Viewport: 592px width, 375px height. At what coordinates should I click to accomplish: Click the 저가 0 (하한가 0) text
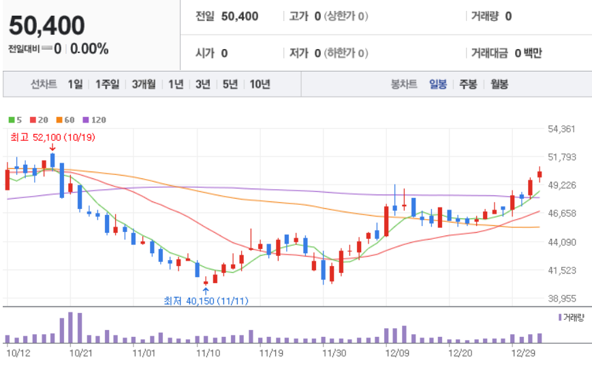point(328,53)
